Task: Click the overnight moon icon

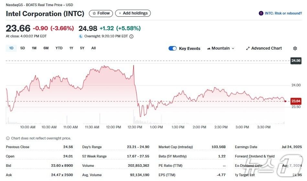Action: tap(81, 36)
